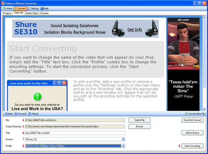This screenshot has width=208, height=154.
Task: Click the Start Converting heading text
Action: point(43,48)
